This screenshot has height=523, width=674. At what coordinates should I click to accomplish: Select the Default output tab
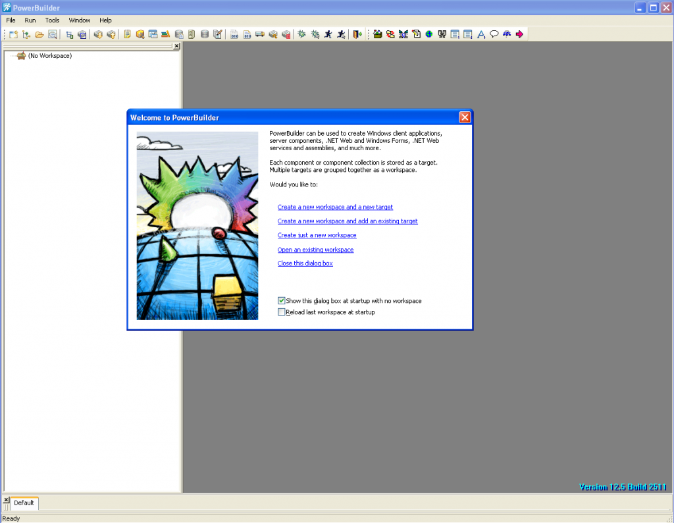[24, 503]
